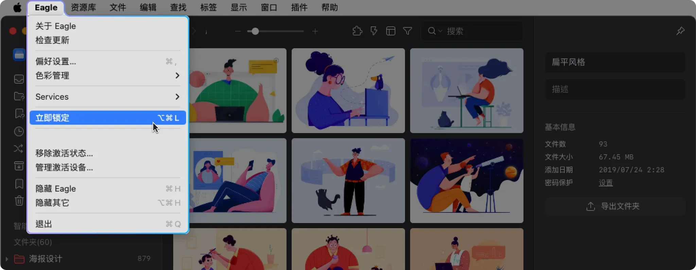This screenshot has height=270, width=696.
Task: Select thumbnail of people with telescope
Action: 467,180
